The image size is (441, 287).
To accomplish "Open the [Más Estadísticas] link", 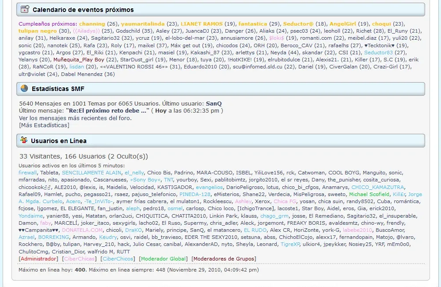I will coord(44,125).
